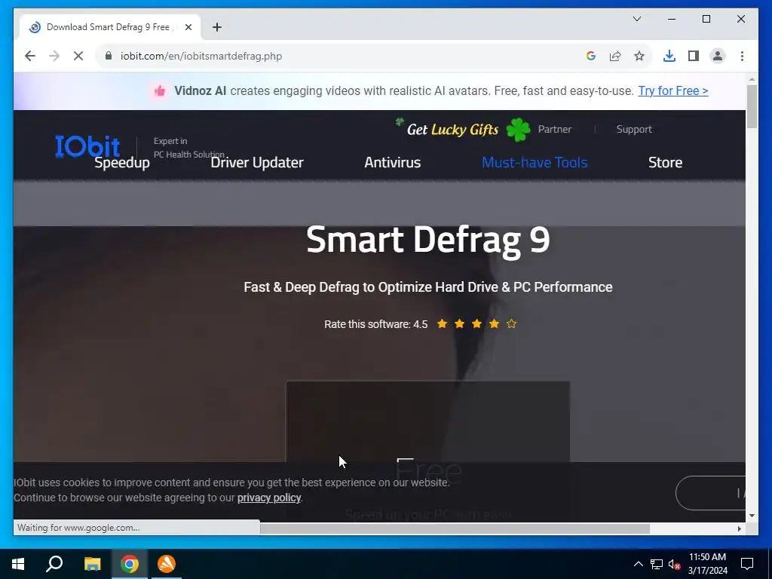772x579 pixels.
Task: Click the vertical scrollbar thumb
Action: tap(752, 106)
